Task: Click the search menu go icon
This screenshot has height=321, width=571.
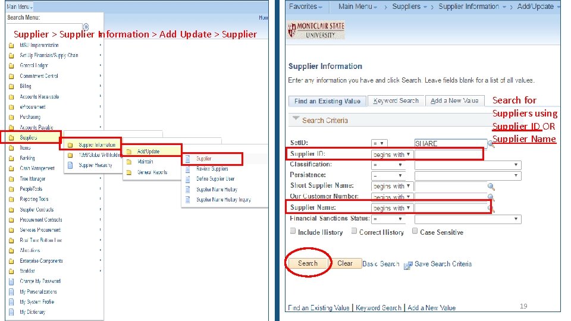Action: (86, 27)
